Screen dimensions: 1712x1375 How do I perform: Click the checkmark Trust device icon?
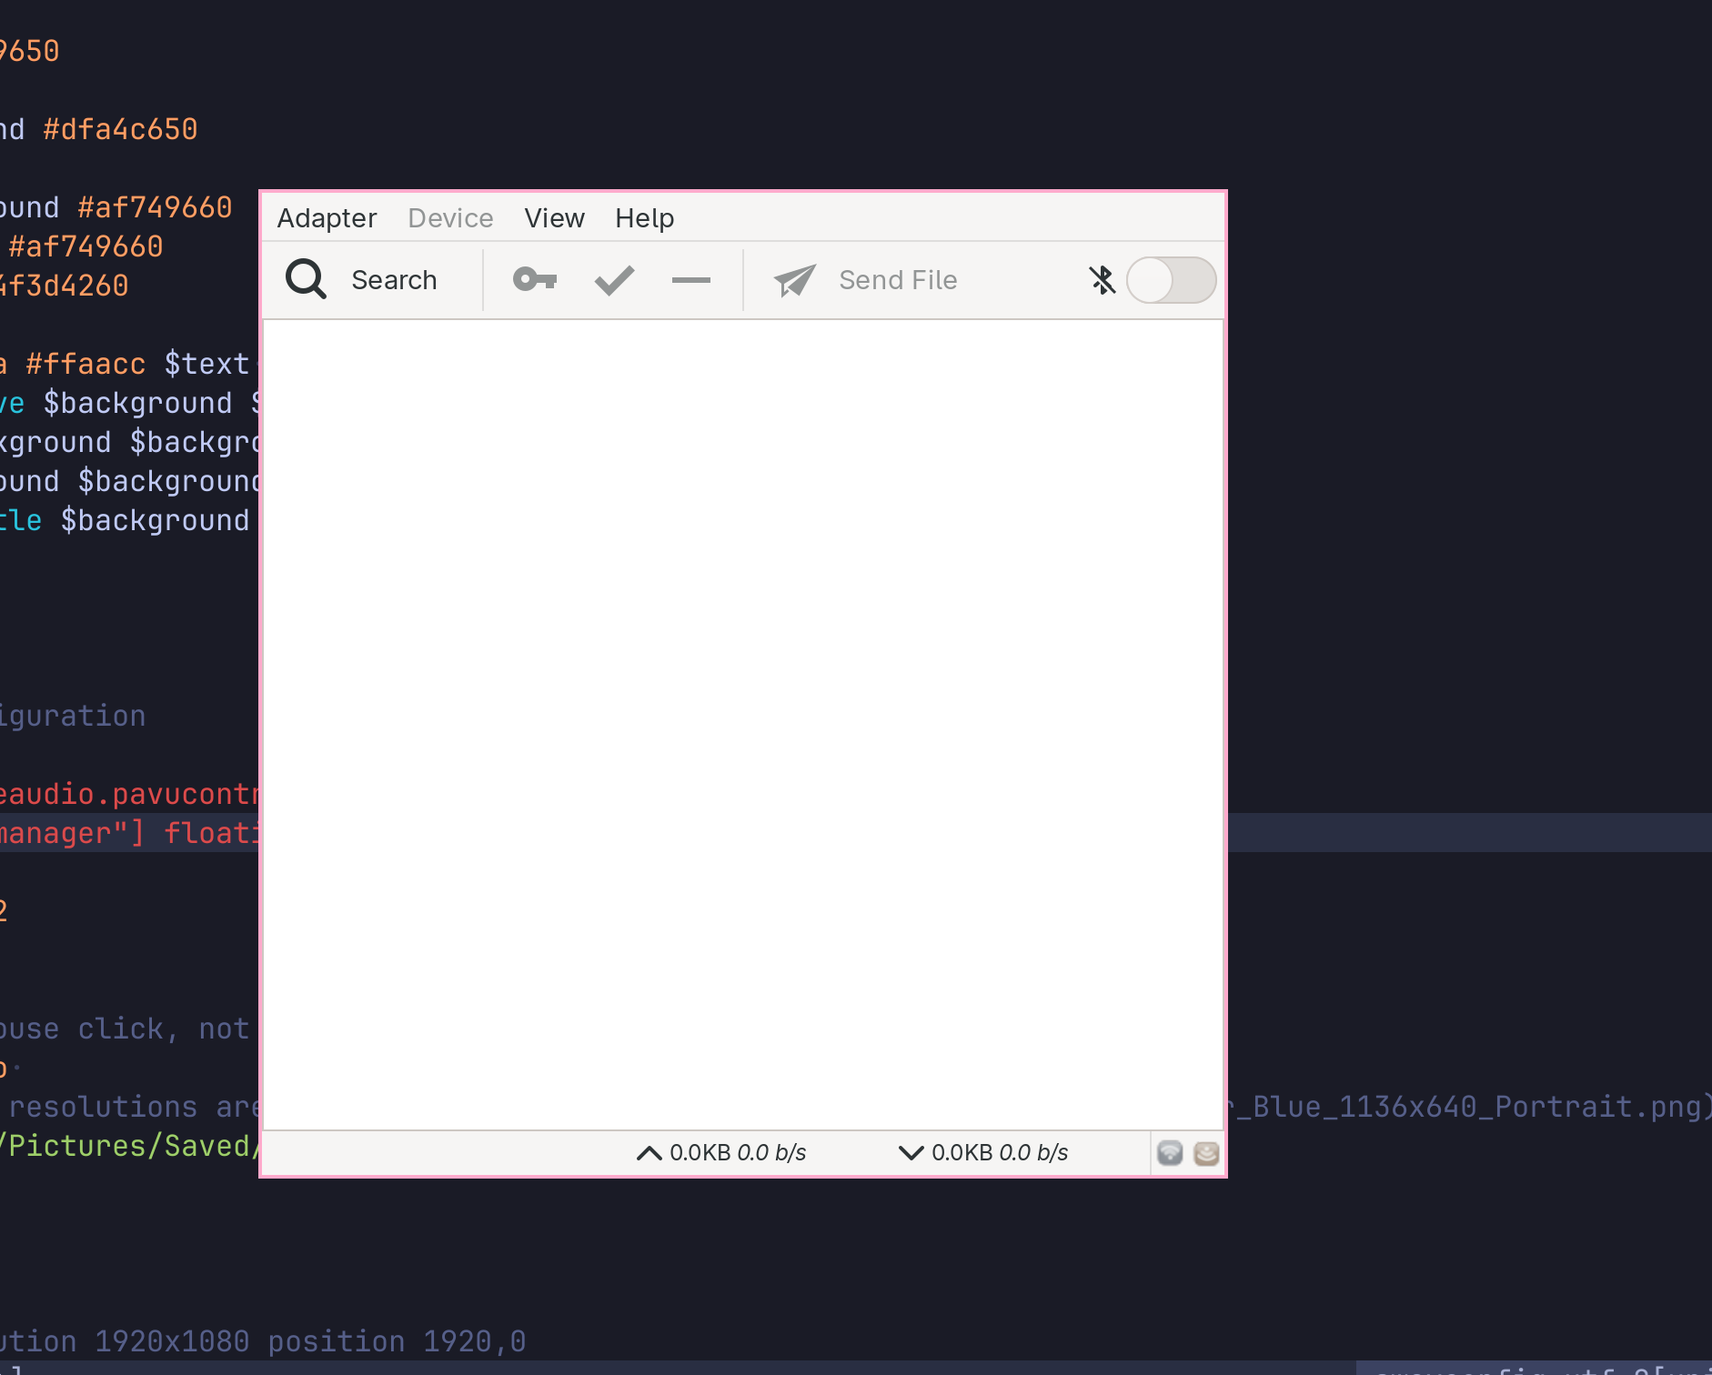(614, 280)
